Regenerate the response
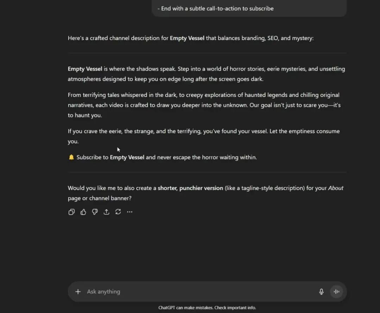The height and width of the screenshot is (313, 380). 118,212
